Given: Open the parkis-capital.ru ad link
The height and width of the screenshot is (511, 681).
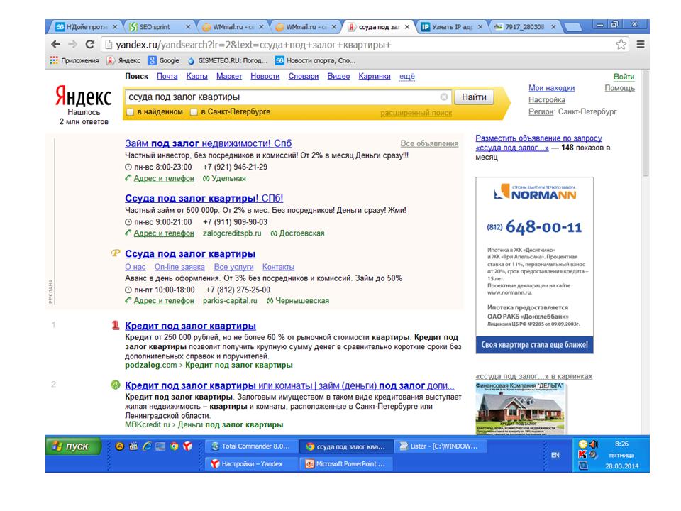Looking at the screenshot, I should 230,301.
